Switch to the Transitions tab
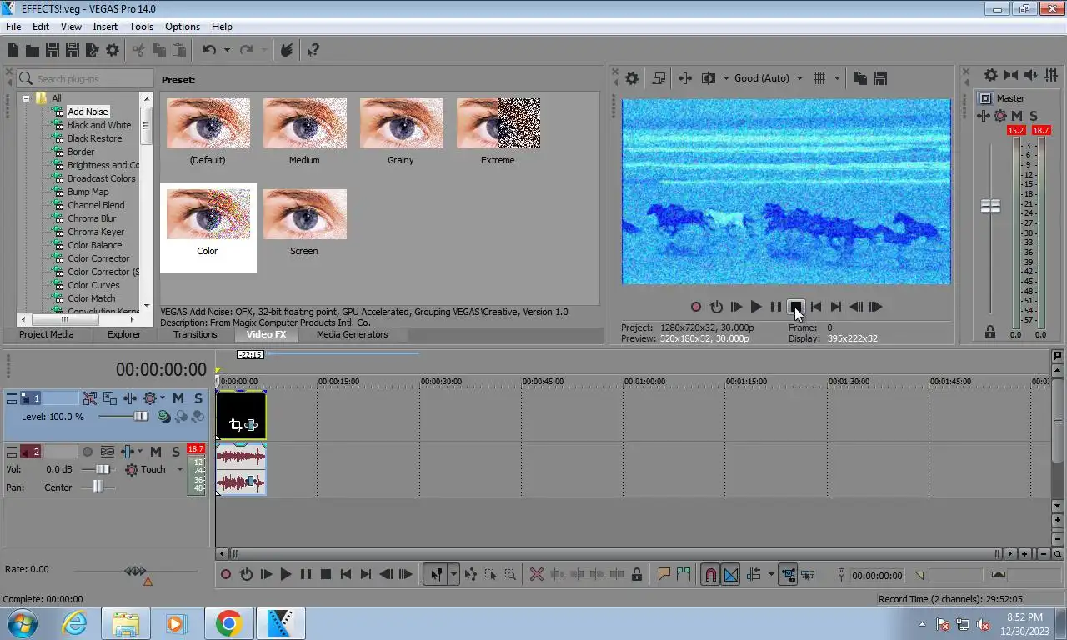Viewport: 1067px width, 640px height. click(195, 334)
